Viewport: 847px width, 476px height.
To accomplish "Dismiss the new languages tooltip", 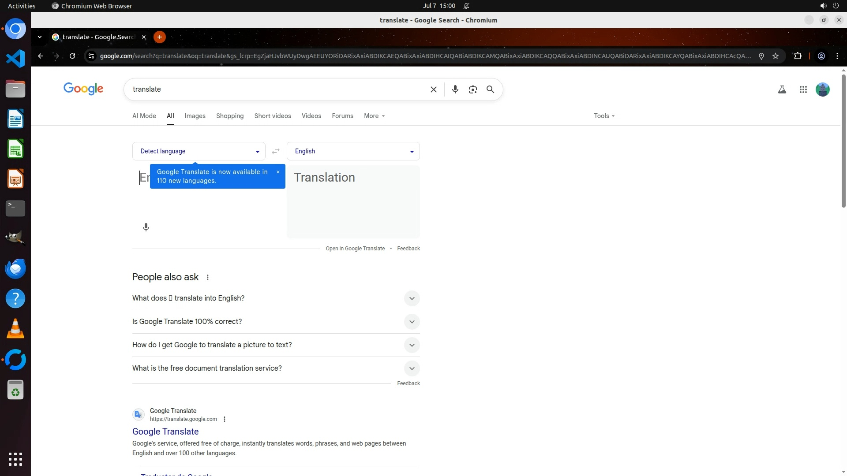I will click(x=278, y=172).
